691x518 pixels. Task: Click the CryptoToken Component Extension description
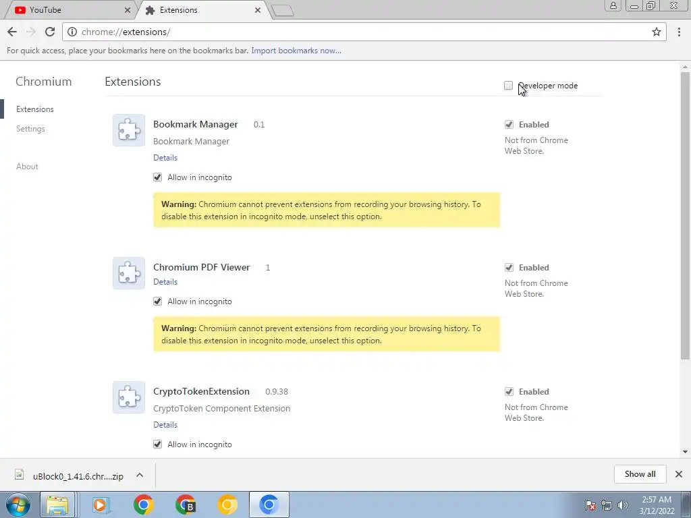click(221, 408)
